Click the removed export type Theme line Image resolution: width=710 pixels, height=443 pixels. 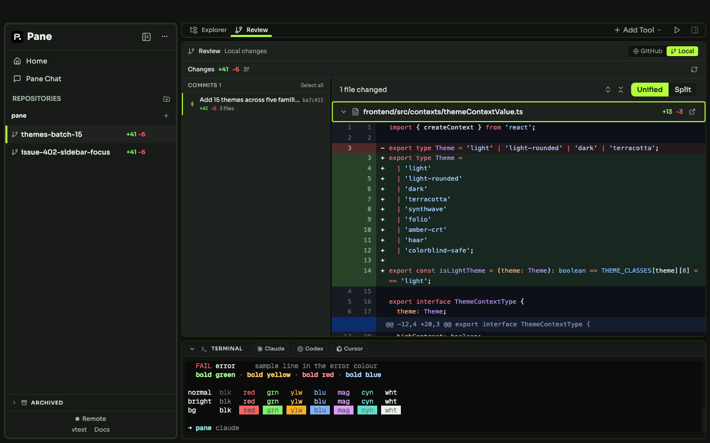tap(519, 148)
